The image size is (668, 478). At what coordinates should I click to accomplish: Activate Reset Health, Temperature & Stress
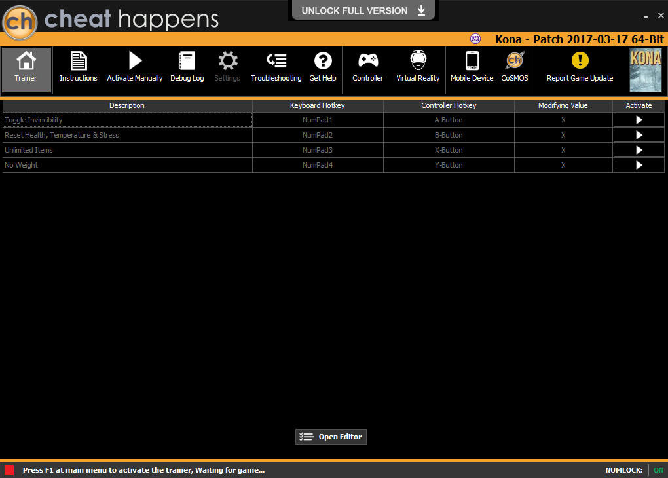639,135
